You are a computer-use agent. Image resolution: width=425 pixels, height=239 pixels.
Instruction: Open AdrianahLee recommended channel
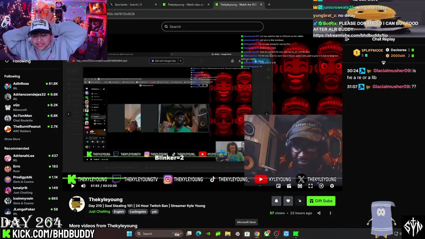tap(31, 158)
